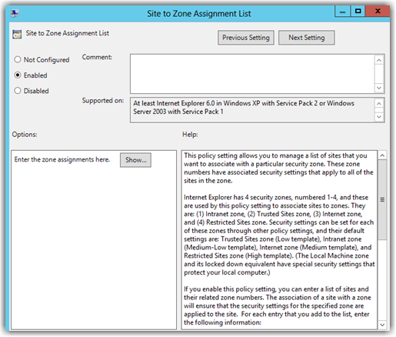Click Supported on scroll up arrow

(x=379, y=104)
